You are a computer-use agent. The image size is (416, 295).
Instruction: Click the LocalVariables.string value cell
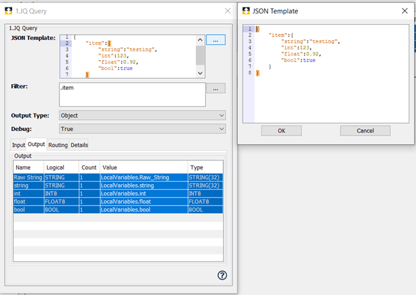pyautogui.click(x=144, y=186)
